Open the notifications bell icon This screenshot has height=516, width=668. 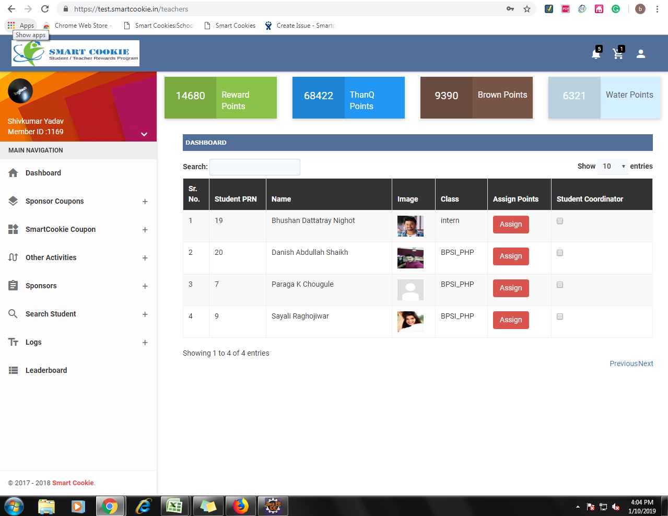595,54
